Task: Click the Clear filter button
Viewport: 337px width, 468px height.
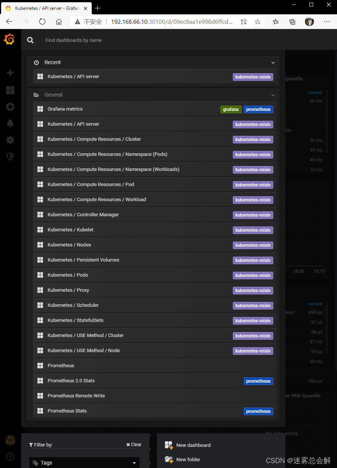Action: pyautogui.click(x=134, y=445)
